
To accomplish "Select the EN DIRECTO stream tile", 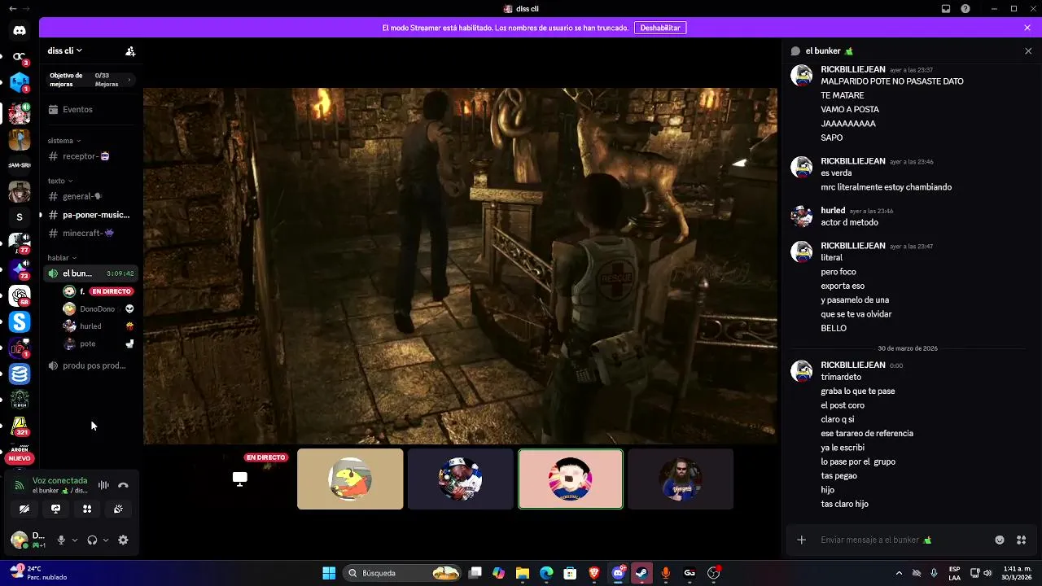I will (239, 479).
